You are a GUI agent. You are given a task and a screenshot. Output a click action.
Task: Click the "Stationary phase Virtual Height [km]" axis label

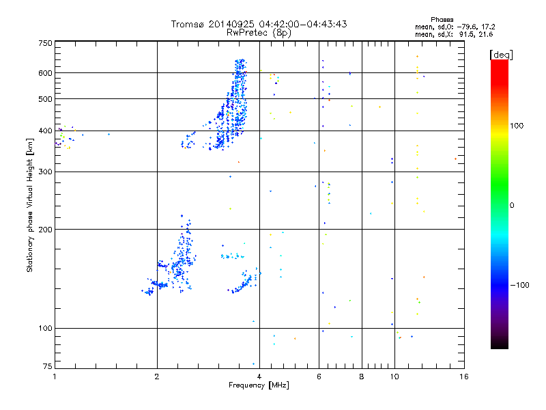click(x=29, y=205)
